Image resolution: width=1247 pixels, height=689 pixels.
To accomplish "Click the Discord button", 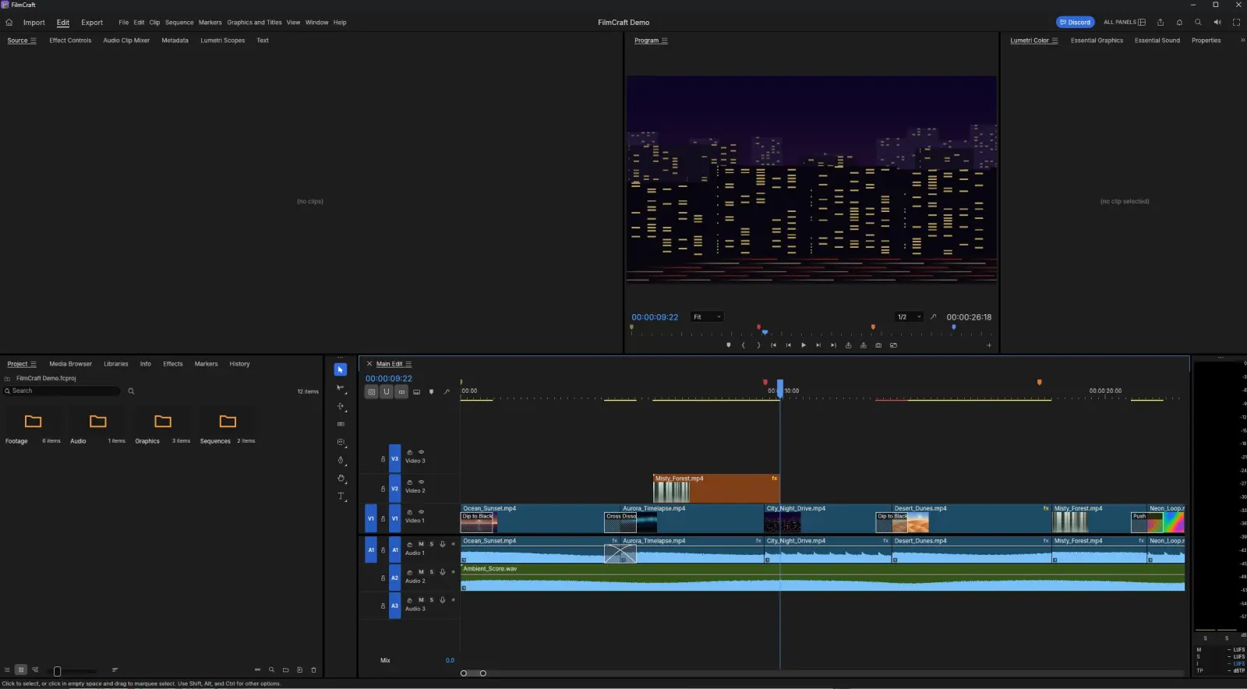I will pos(1076,23).
